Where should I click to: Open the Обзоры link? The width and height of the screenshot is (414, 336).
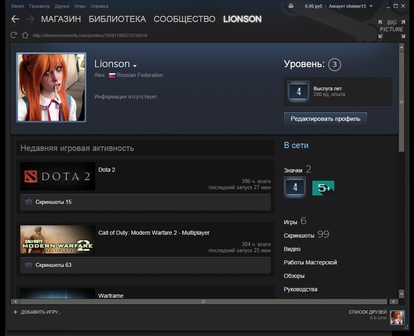coord(294,276)
